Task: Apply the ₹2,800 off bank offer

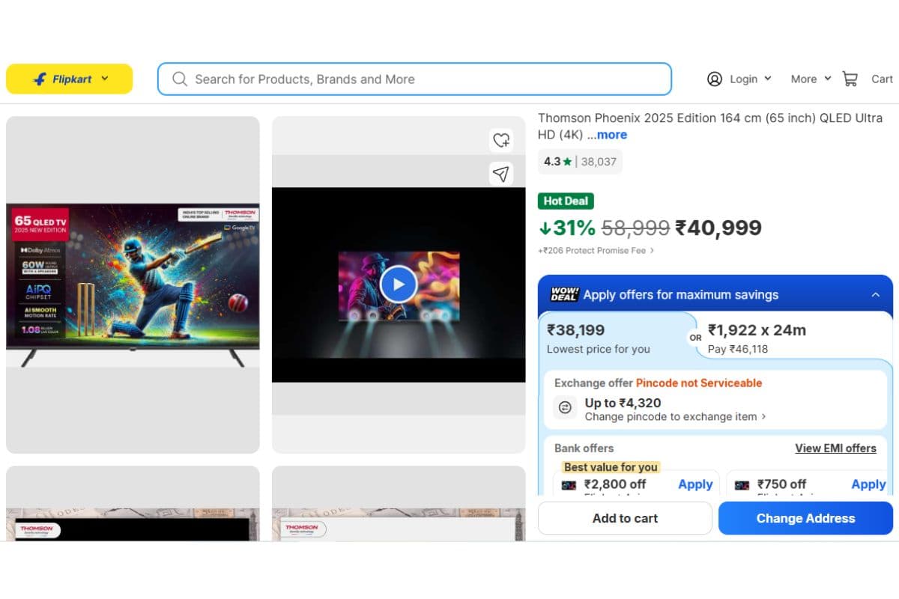Action: point(694,484)
